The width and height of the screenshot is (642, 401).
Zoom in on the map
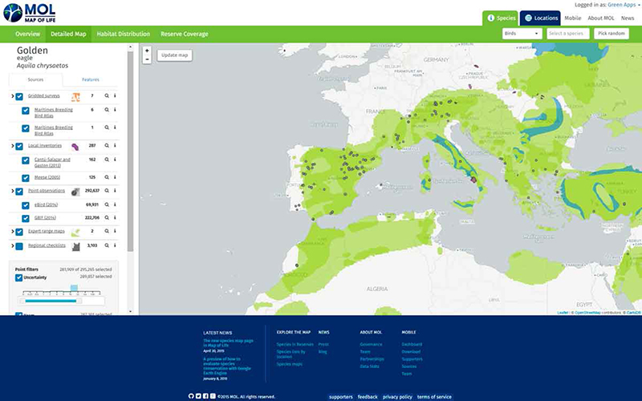tap(147, 51)
